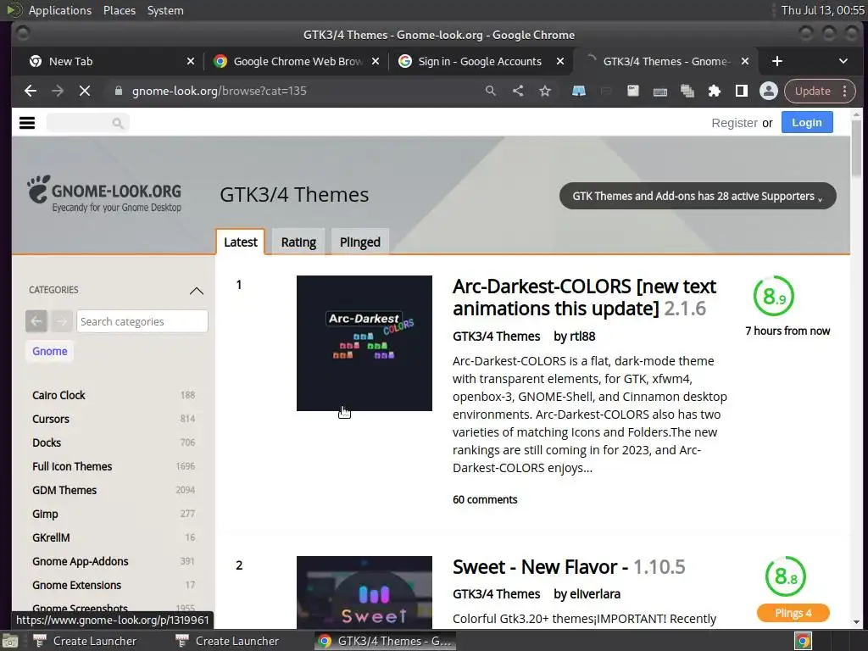This screenshot has height=651, width=868.
Task: Click the Search categories field
Action: pos(142,321)
